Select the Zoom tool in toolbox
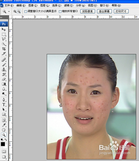 point(4,135)
